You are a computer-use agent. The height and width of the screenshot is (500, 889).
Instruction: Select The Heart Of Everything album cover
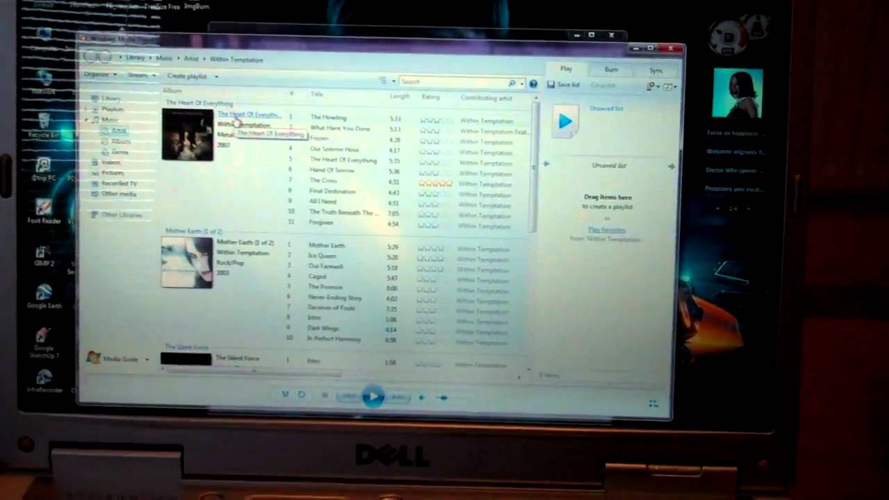(x=188, y=134)
